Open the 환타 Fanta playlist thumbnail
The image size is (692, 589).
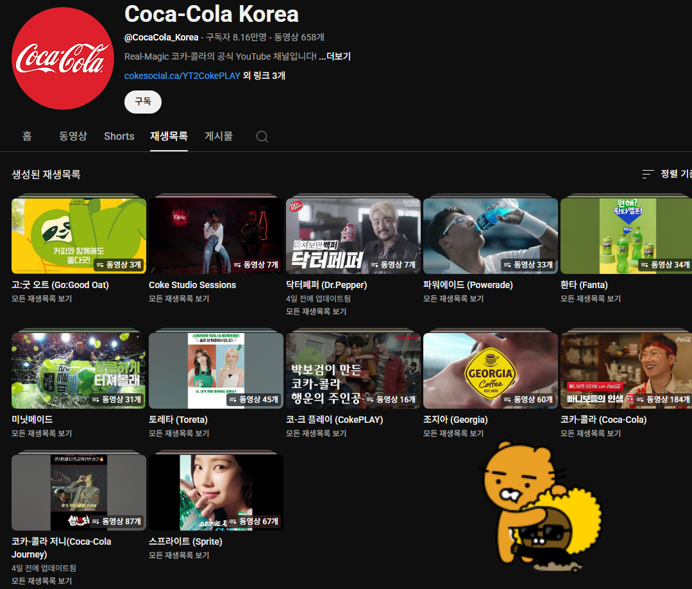click(x=626, y=235)
